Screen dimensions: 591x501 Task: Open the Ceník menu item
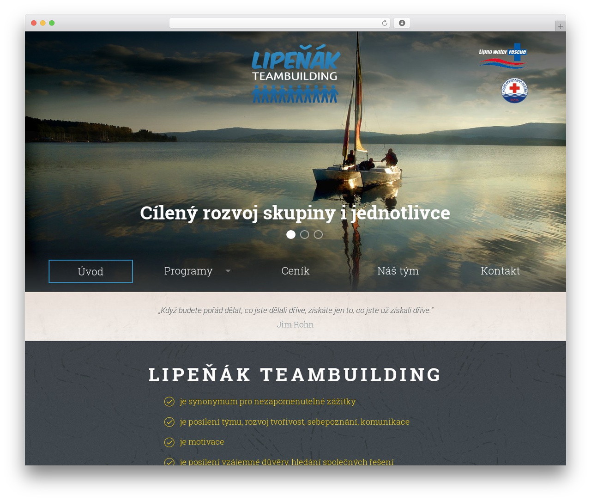tap(295, 271)
